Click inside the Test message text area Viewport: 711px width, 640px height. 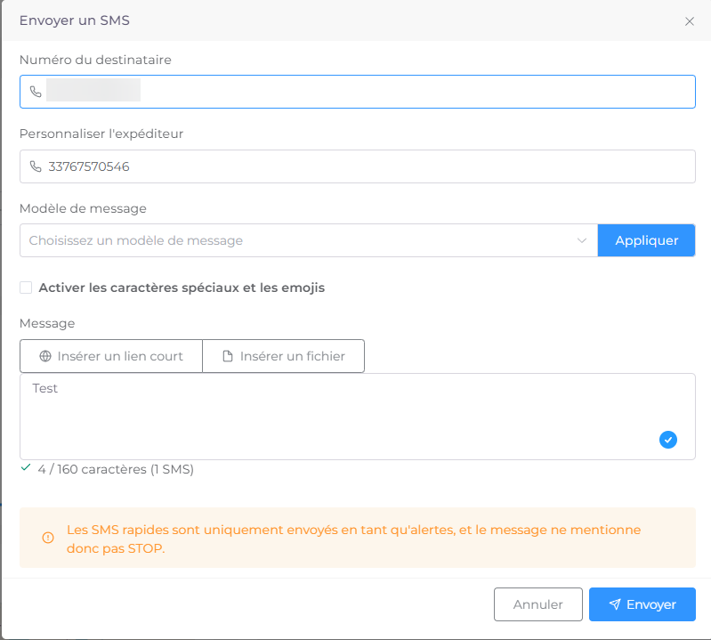[358, 417]
